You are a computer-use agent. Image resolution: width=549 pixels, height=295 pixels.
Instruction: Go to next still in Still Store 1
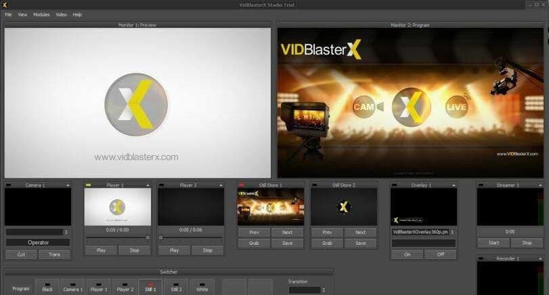pyautogui.click(x=288, y=232)
